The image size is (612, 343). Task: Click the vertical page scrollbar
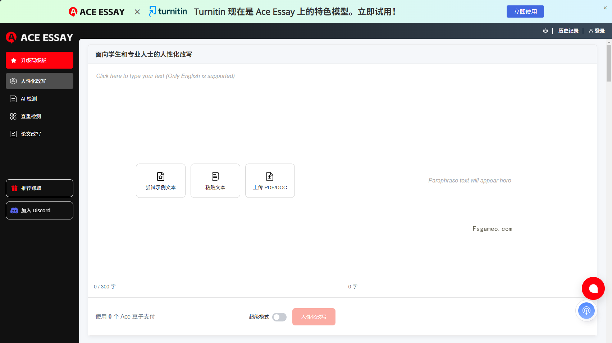pos(609,63)
